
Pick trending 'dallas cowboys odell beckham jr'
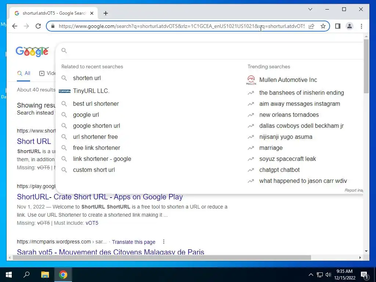point(301,126)
